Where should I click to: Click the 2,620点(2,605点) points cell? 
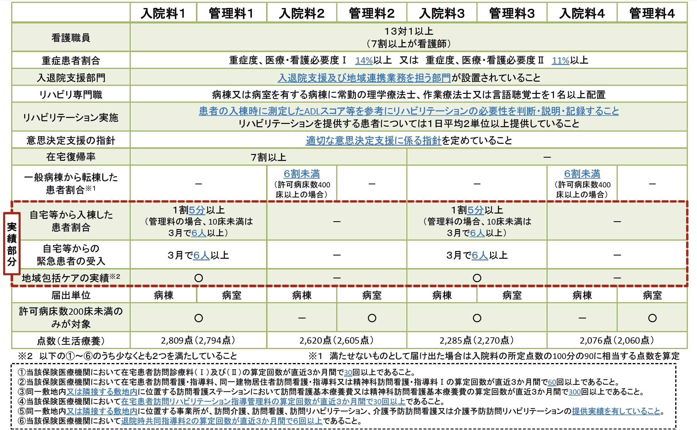336,340
